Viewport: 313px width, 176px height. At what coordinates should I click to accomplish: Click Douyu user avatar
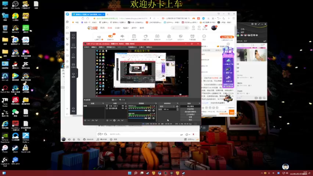(214, 28)
